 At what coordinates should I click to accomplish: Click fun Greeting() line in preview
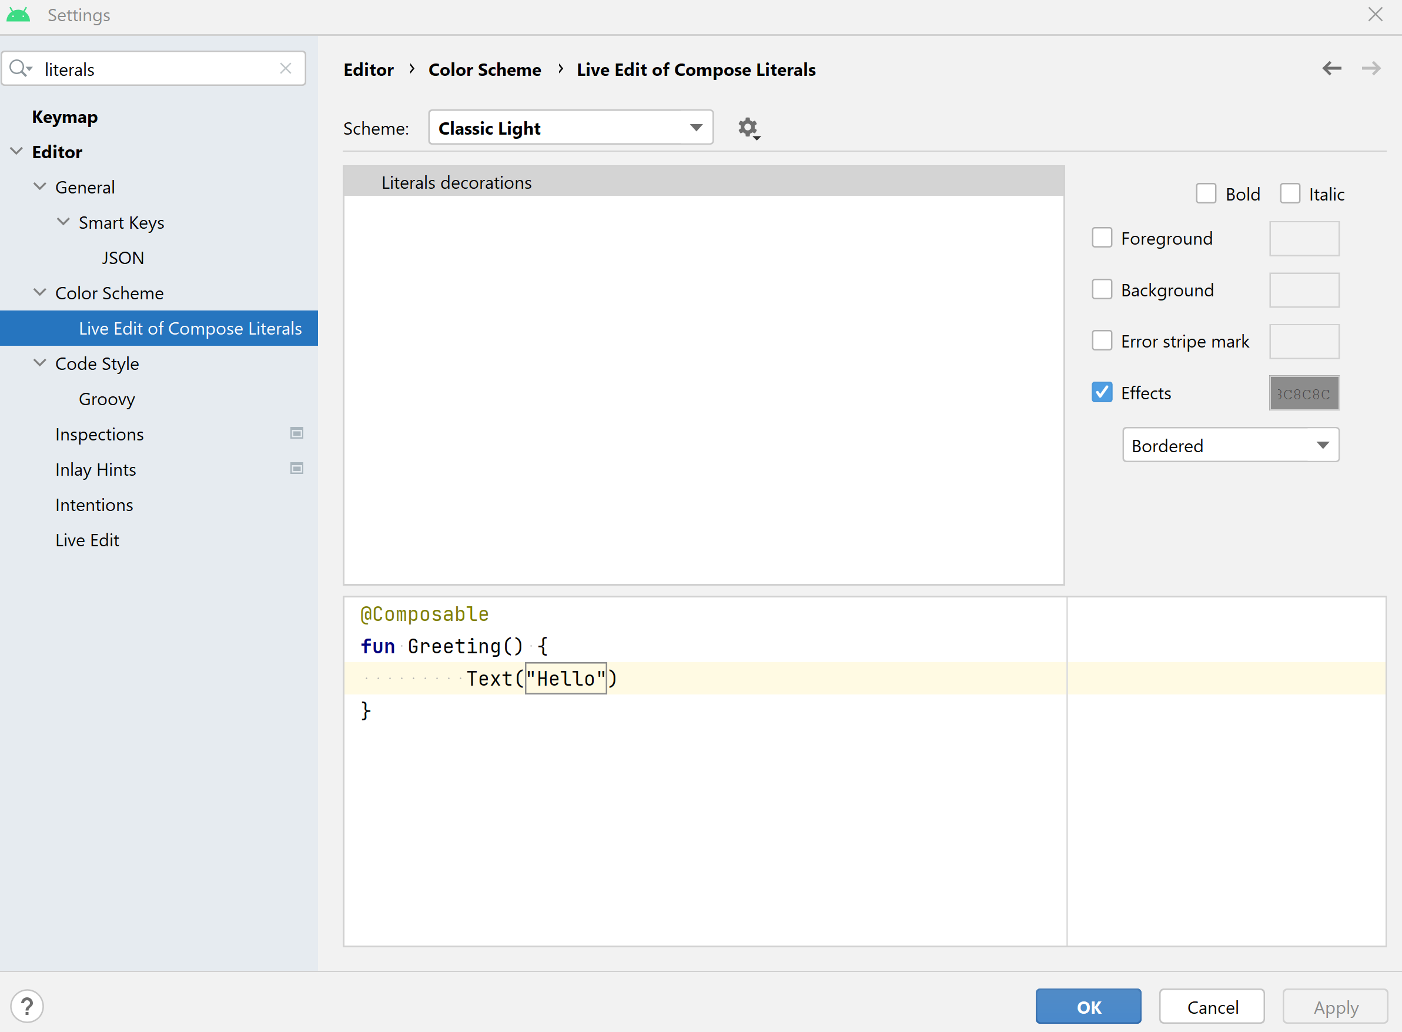(454, 646)
